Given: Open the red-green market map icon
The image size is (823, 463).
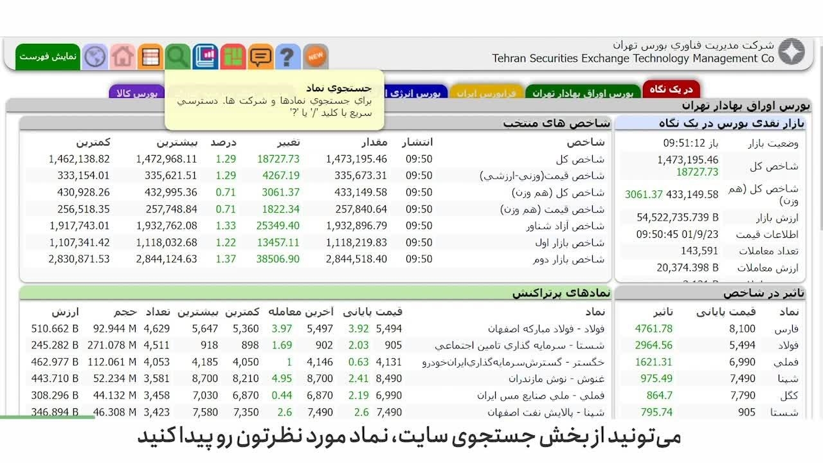Looking at the screenshot, I should tap(233, 57).
